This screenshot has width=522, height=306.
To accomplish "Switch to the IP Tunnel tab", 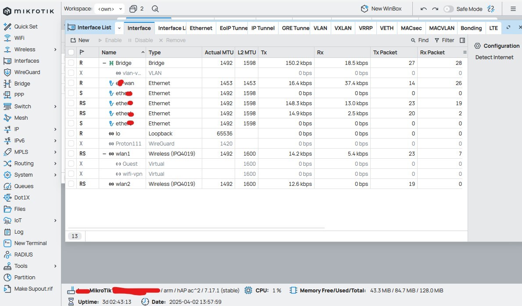I will [263, 28].
